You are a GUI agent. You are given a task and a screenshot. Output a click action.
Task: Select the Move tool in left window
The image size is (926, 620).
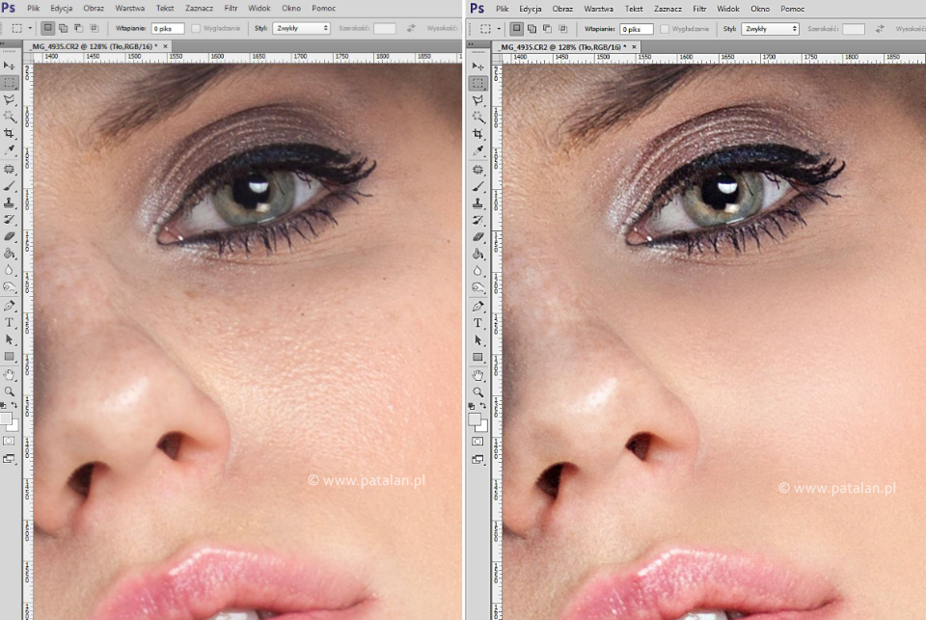coord(10,66)
